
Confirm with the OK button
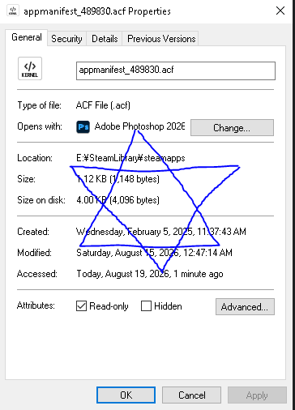coord(126,395)
